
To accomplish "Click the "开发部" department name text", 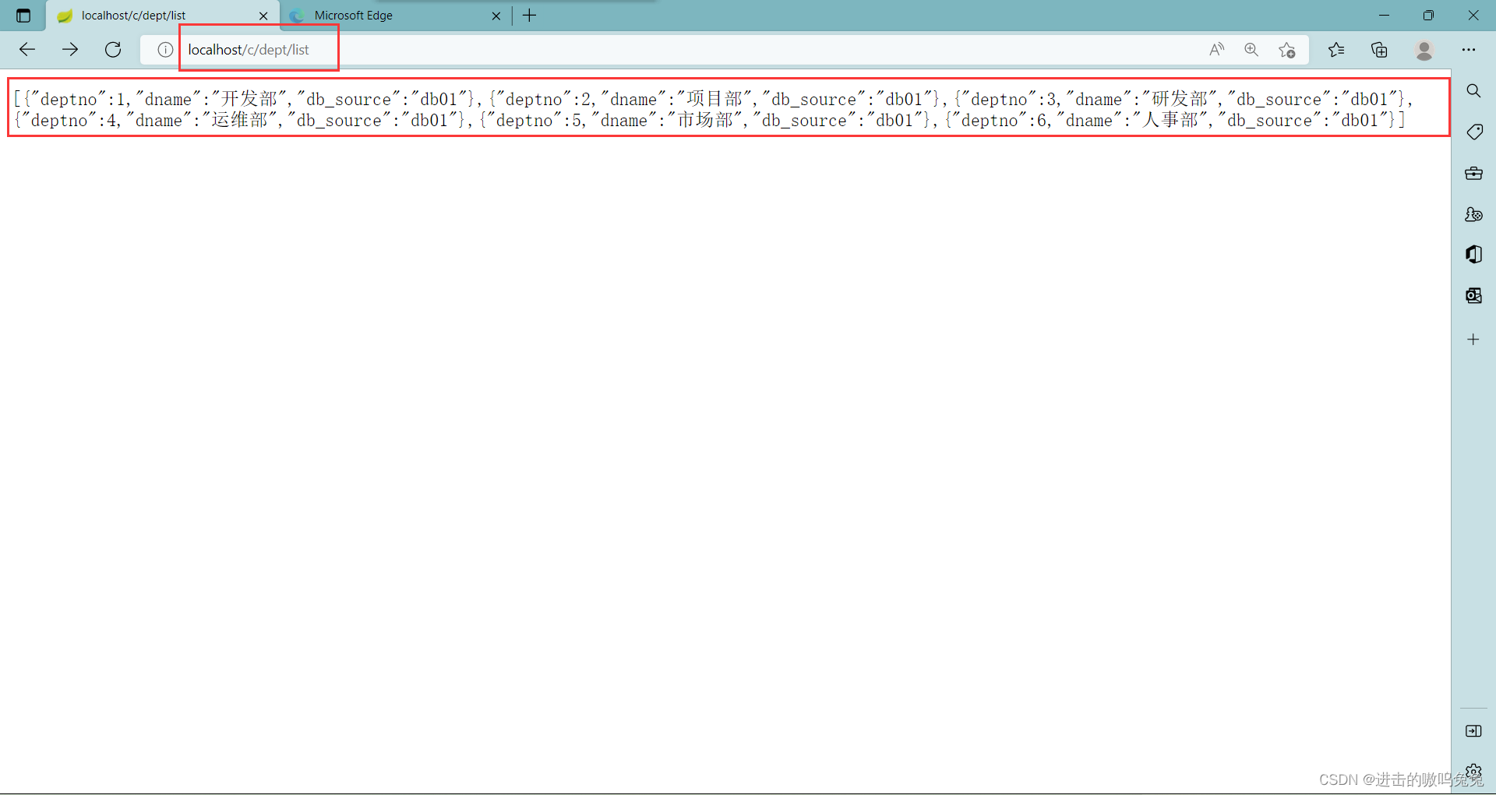I will point(249,99).
